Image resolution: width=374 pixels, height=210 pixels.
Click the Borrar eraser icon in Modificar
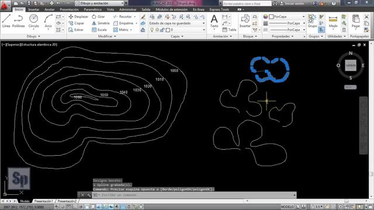(143, 17)
